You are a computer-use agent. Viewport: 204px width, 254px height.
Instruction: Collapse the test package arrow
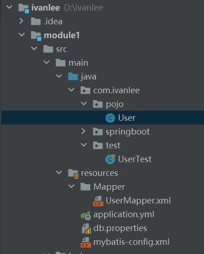84,145
